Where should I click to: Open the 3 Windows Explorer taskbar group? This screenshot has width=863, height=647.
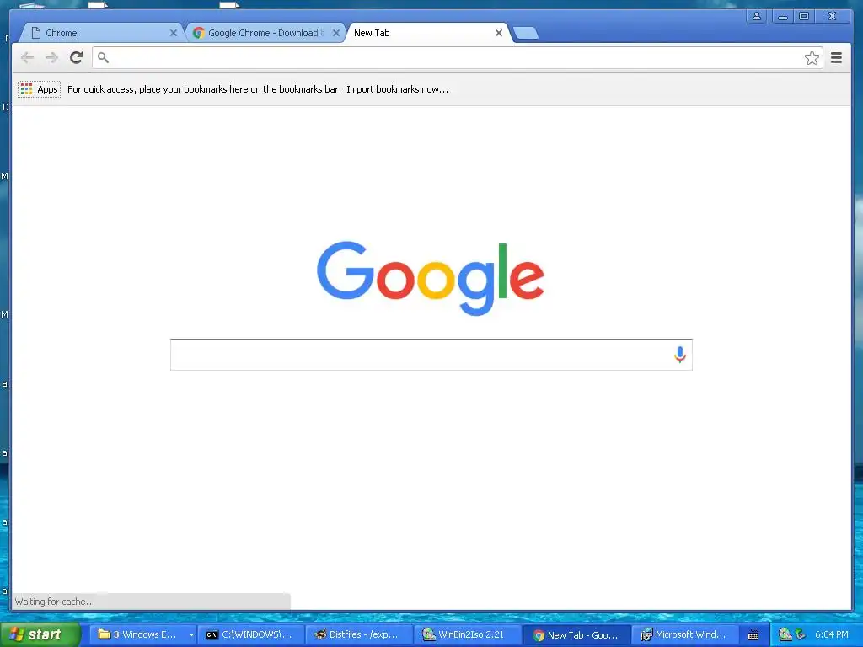pyautogui.click(x=142, y=635)
